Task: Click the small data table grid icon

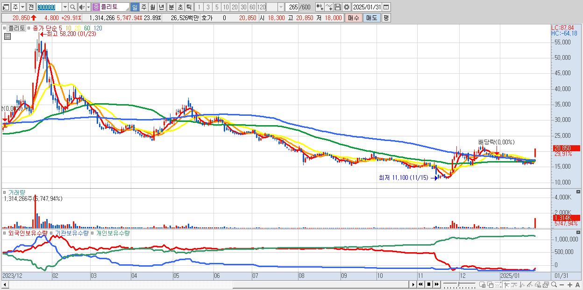Action: pyautogui.click(x=7, y=36)
